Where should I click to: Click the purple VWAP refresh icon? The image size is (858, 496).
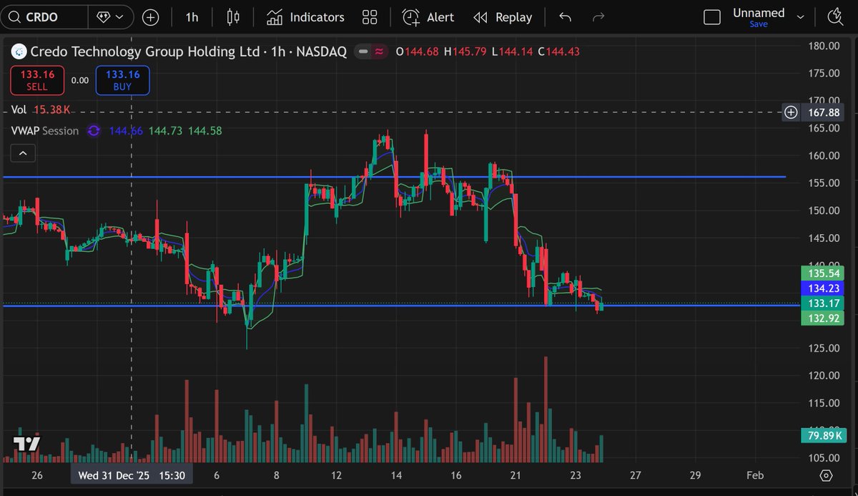pyautogui.click(x=94, y=131)
